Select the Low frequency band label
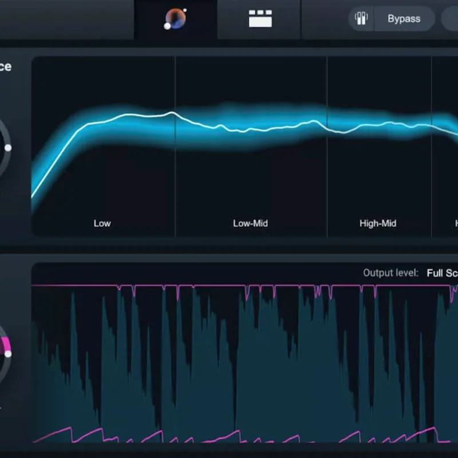The width and height of the screenshot is (458, 458). pyautogui.click(x=102, y=223)
